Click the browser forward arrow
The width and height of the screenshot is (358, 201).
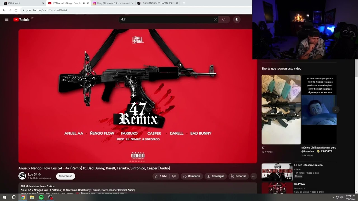tap(10, 10)
